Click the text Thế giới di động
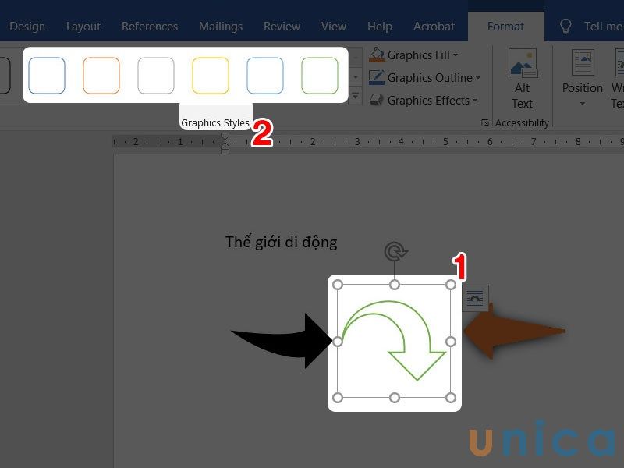 [x=282, y=242]
